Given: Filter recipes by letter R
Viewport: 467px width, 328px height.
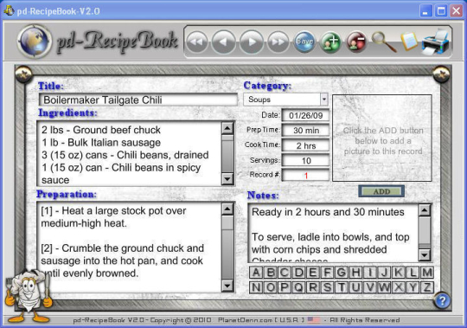Looking at the screenshot, I should click(x=313, y=287).
